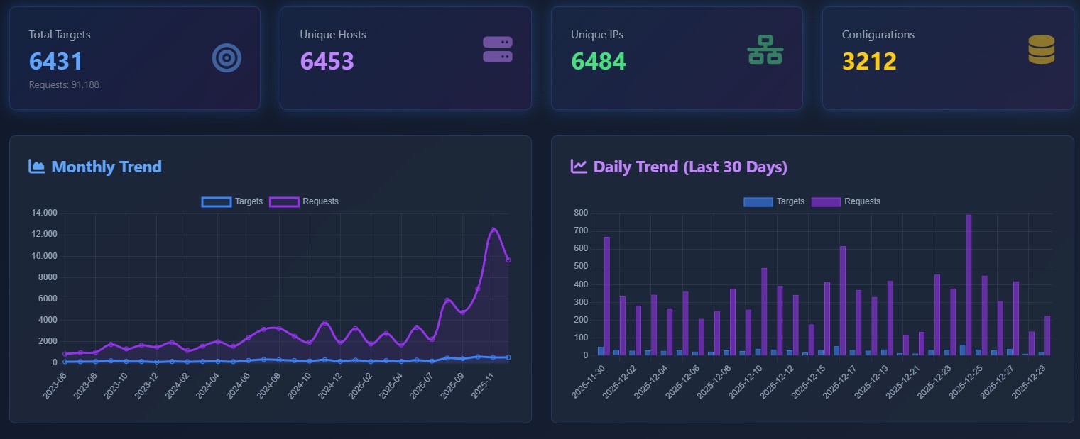
Task: Click the Monthly Trend area chart icon
Action: 37,167
